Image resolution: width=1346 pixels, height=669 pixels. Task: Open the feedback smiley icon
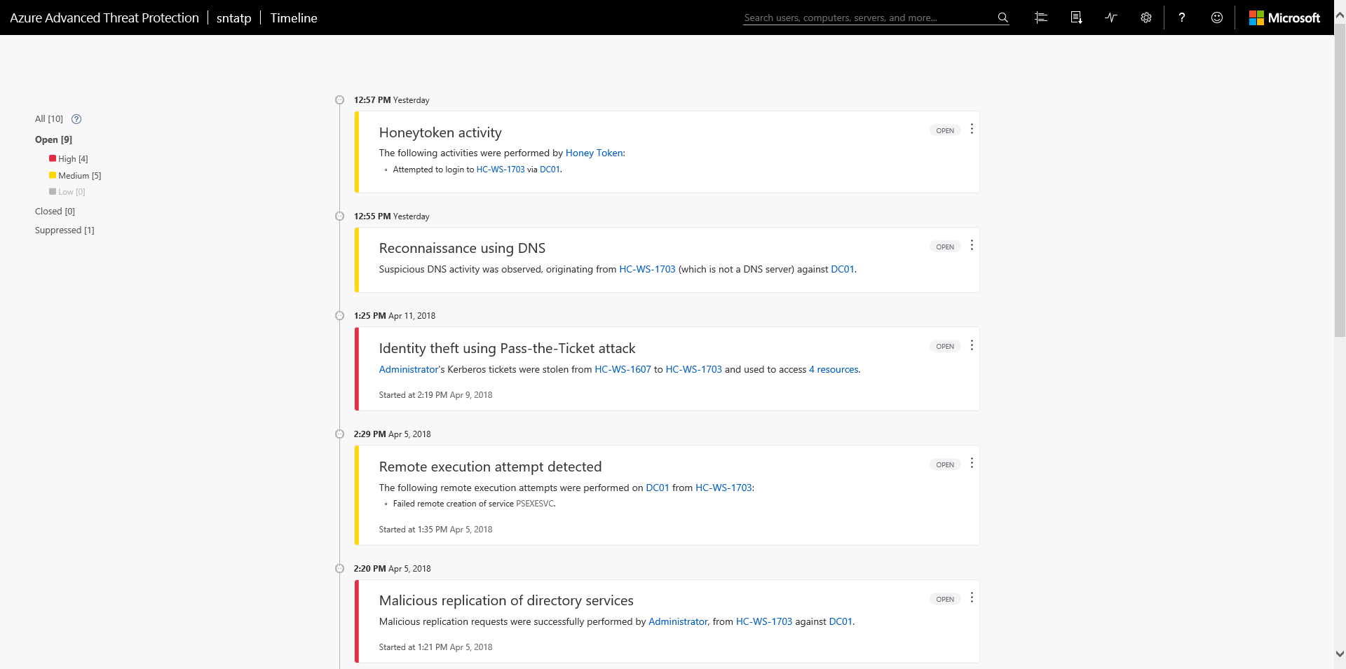point(1217,18)
